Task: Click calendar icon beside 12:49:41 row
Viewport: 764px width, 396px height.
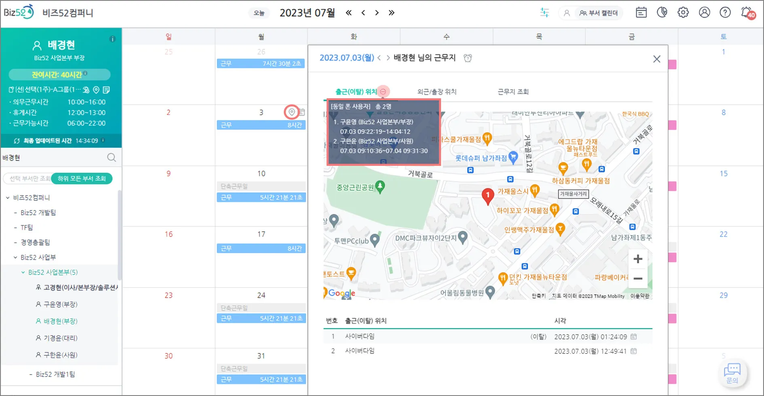Action: pos(634,351)
